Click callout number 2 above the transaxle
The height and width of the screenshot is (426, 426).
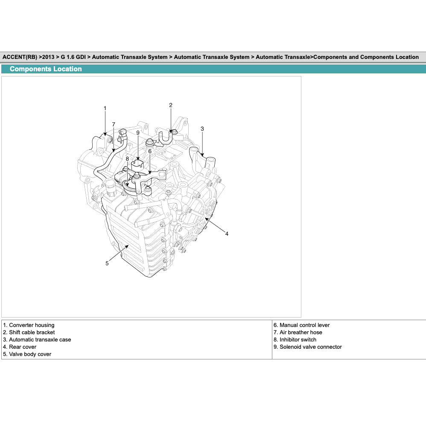[x=171, y=105]
